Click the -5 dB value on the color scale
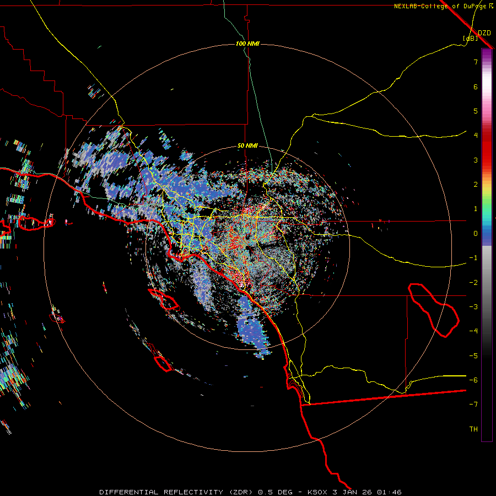The height and width of the screenshot is (496, 496). (473, 356)
